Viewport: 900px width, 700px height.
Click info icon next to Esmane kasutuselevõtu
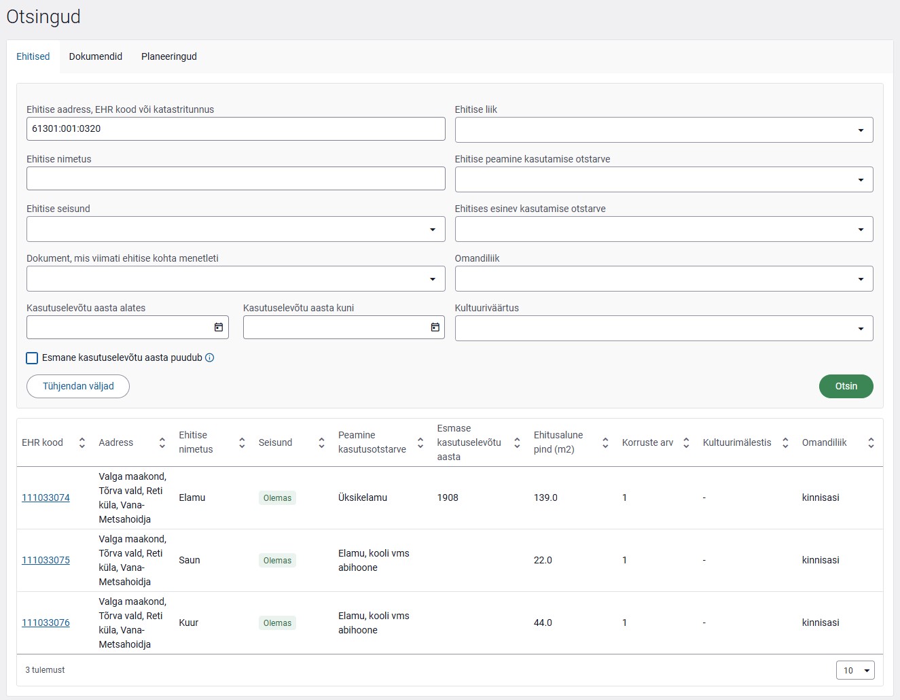(210, 357)
